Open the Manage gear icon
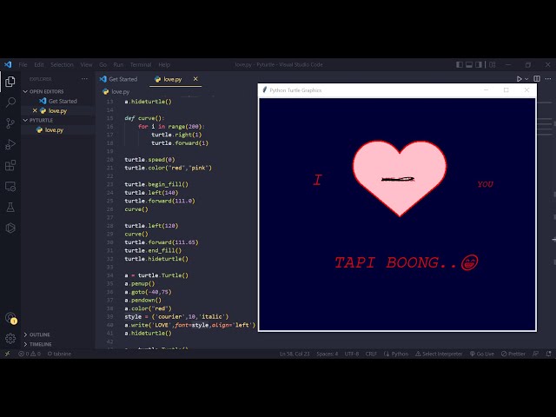 click(10, 339)
